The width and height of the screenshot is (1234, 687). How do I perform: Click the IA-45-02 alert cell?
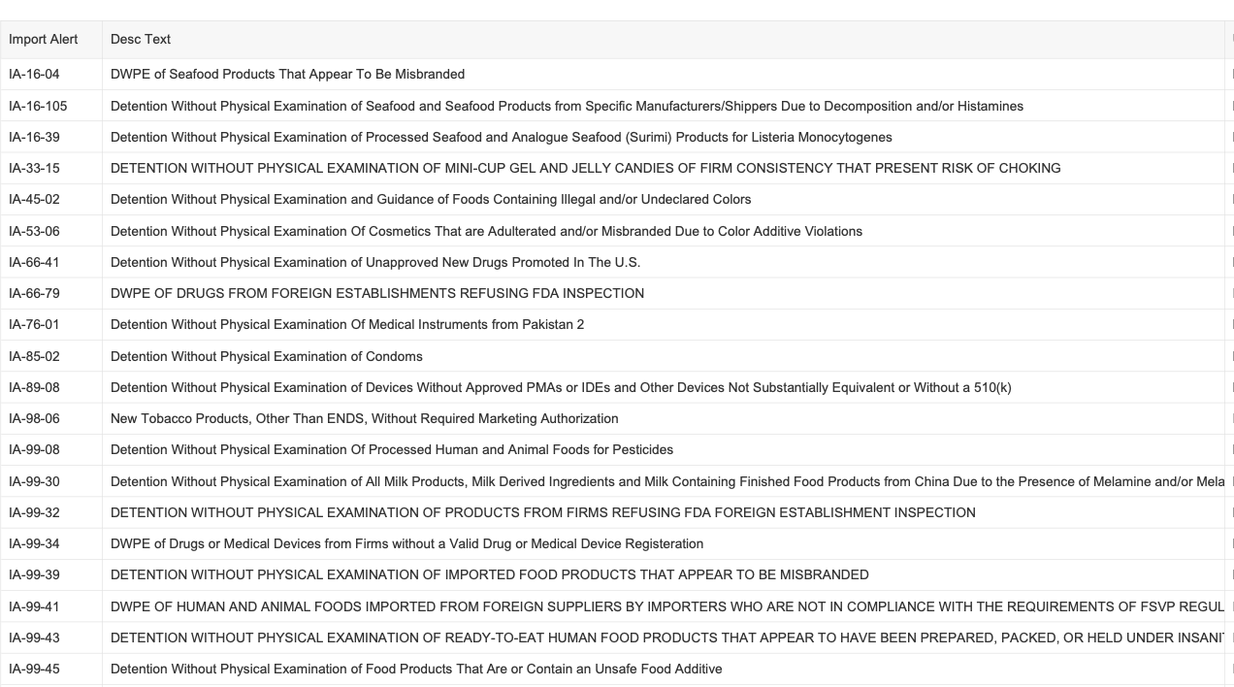coord(34,199)
